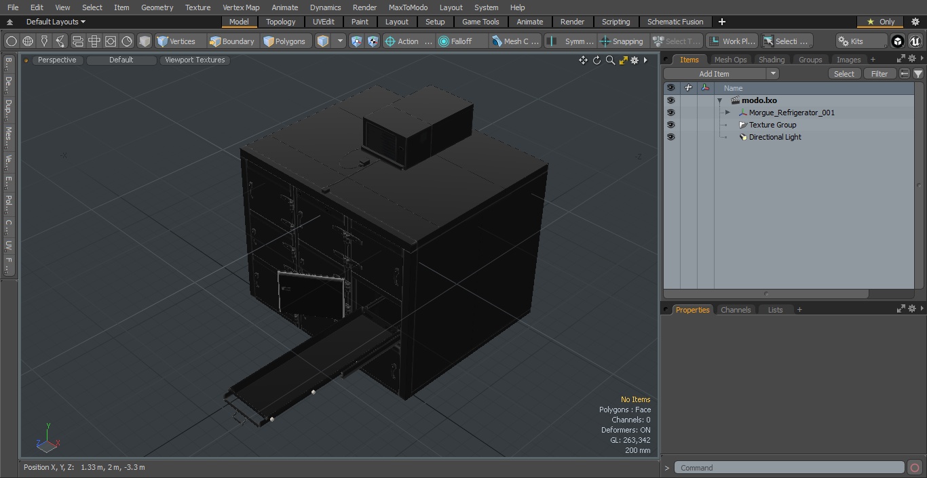927x478 pixels.
Task: Toggle visibility of Directional Light
Action: click(670, 137)
